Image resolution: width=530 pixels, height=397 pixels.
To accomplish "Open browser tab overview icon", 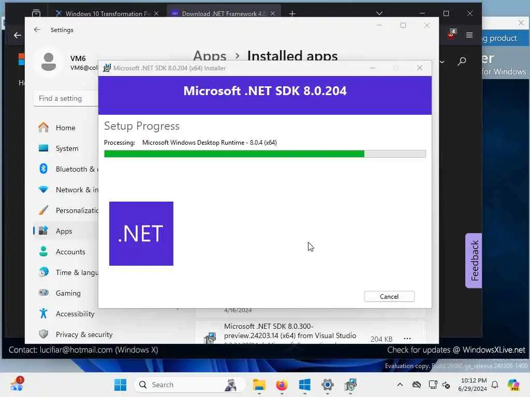I will (36, 13).
